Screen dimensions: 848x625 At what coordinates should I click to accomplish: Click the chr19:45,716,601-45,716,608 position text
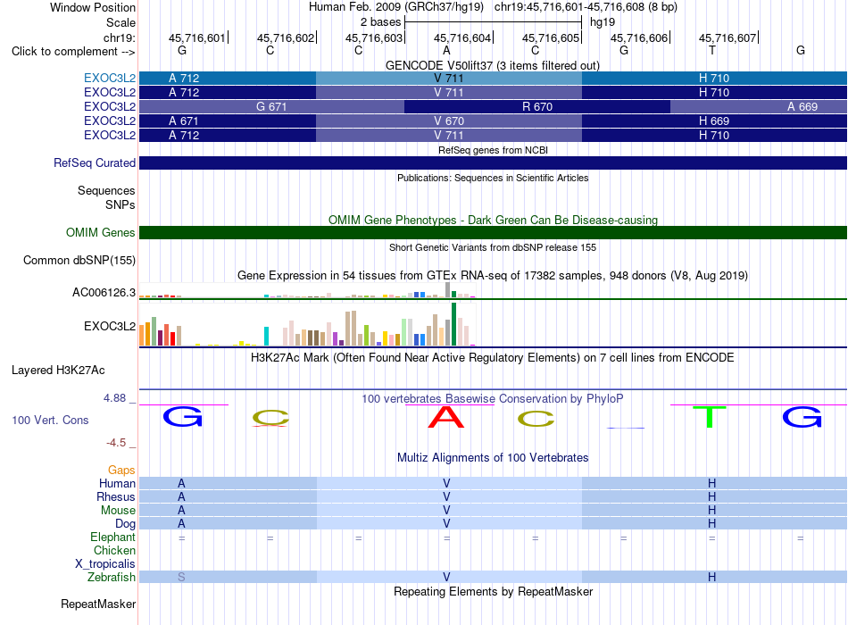tap(586, 7)
